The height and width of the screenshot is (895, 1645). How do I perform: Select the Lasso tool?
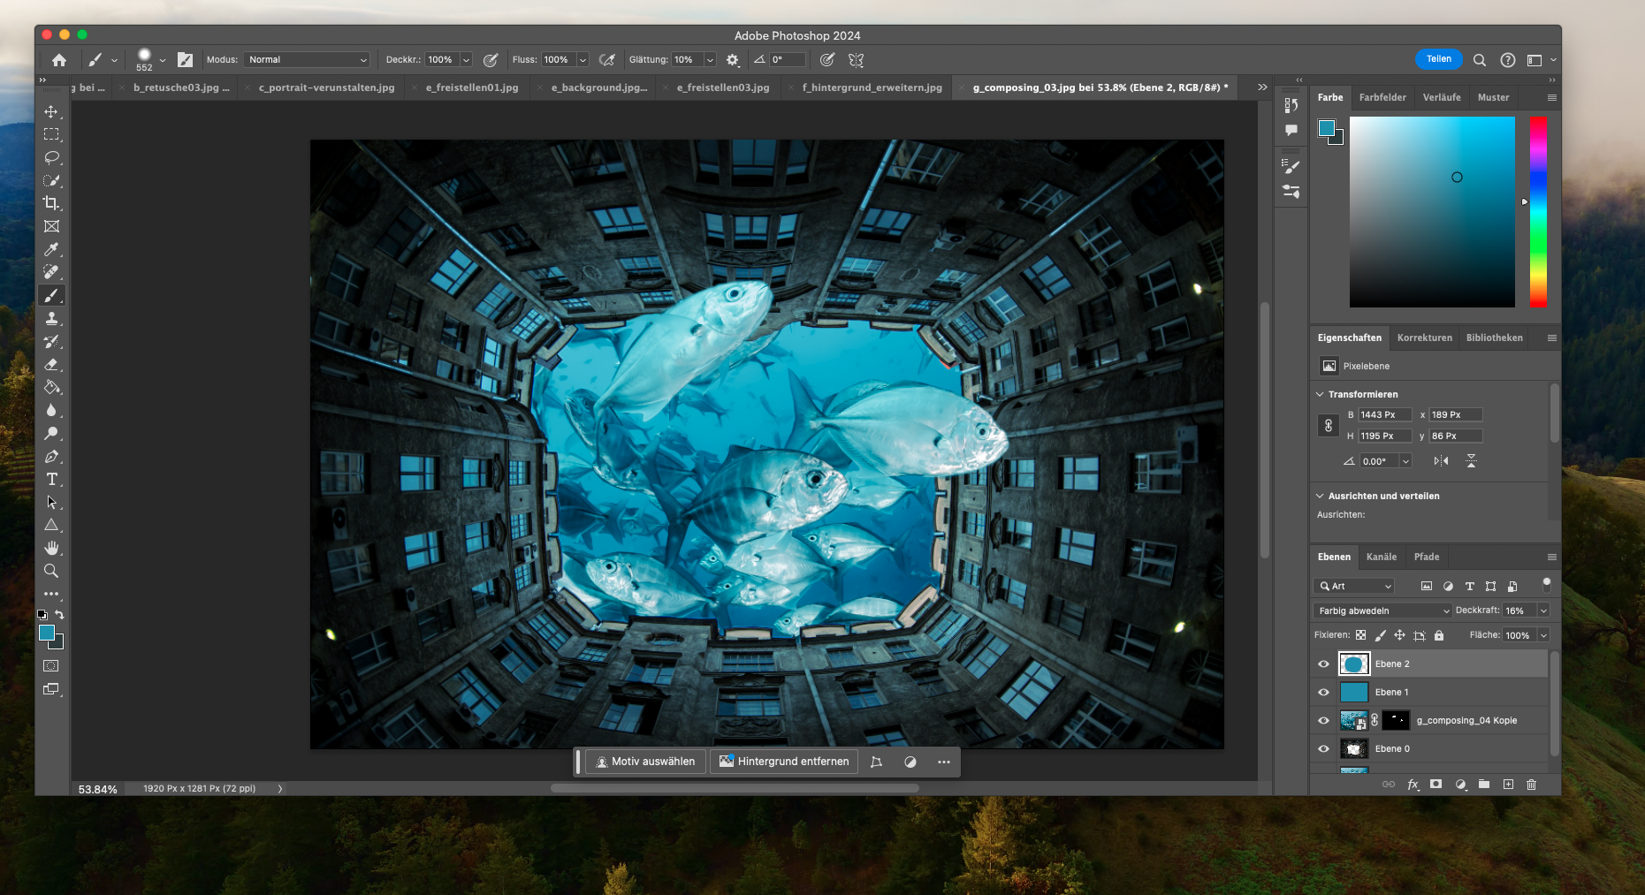tap(51, 157)
